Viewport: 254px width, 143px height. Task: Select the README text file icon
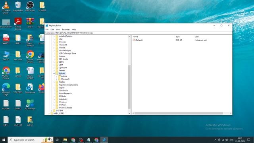[6, 104]
